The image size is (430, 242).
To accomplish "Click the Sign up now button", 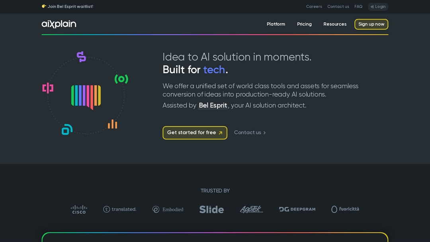I will click(371, 24).
